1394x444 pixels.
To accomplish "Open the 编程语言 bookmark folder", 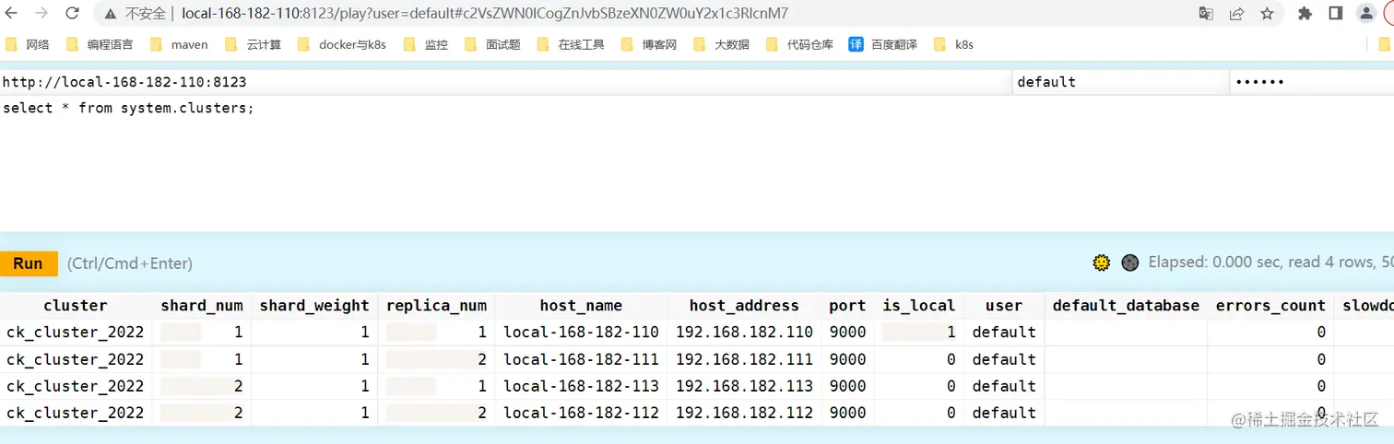I will (x=99, y=44).
